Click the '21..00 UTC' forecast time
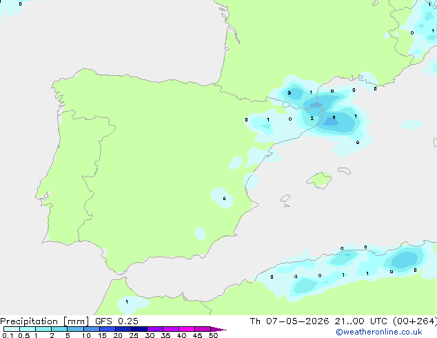This screenshot has width=437, height=338. coord(361,321)
